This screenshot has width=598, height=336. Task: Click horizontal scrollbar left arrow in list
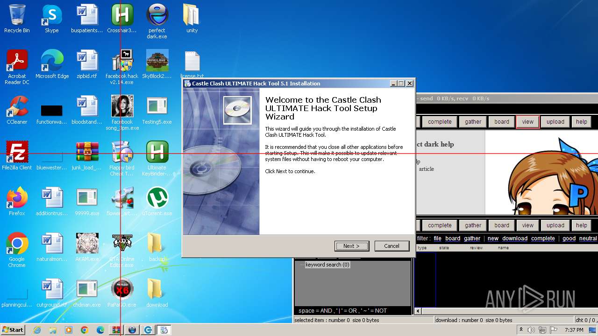pyautogui.click(x=418, y=311)
